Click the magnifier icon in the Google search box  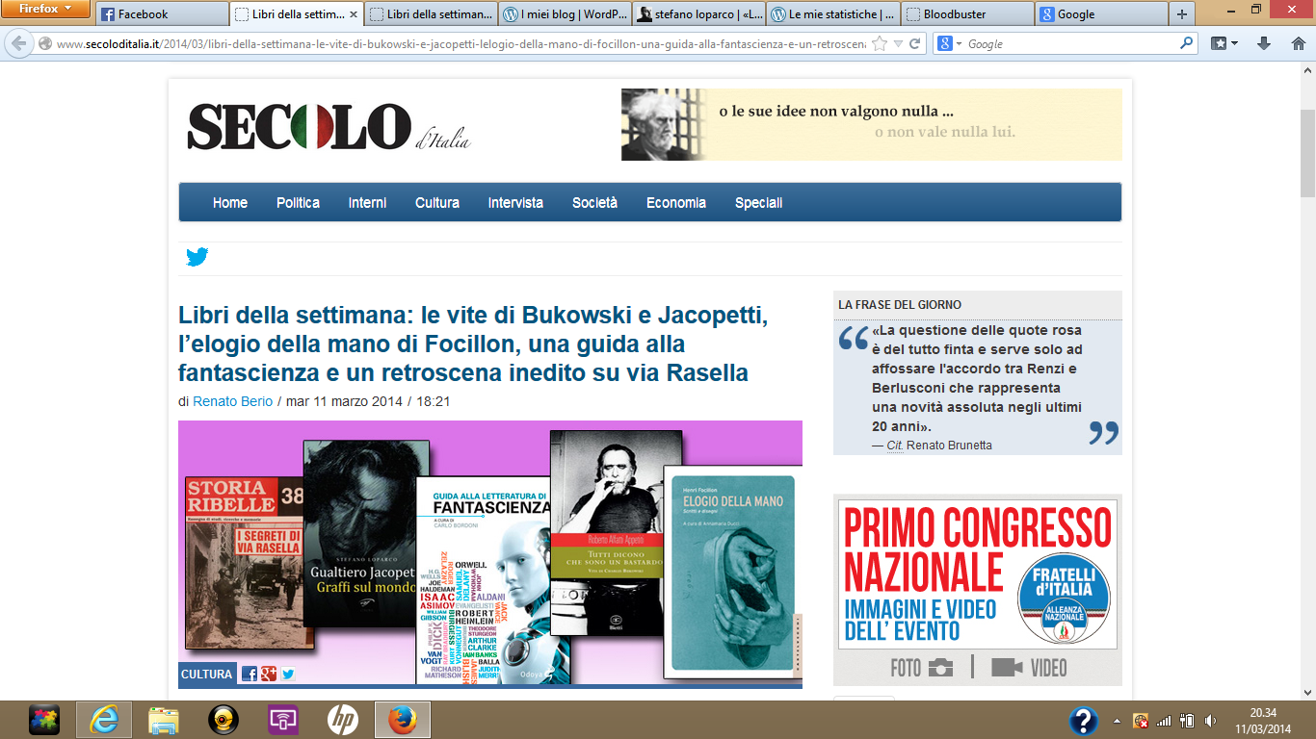(1186, 43)
